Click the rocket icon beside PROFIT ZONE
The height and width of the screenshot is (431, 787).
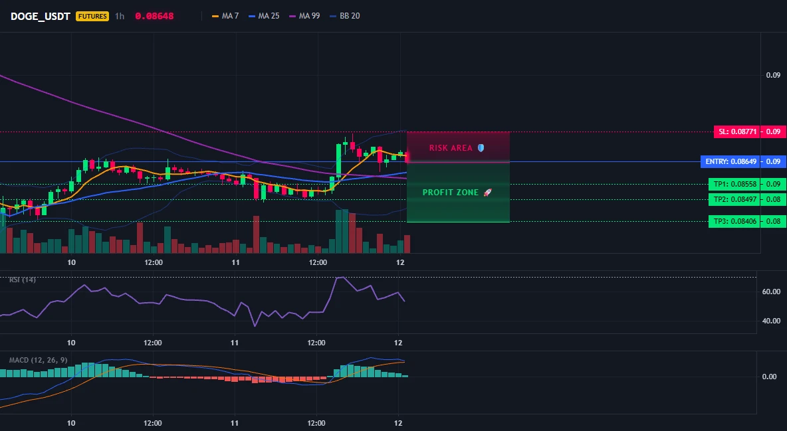tap(487, 193)
